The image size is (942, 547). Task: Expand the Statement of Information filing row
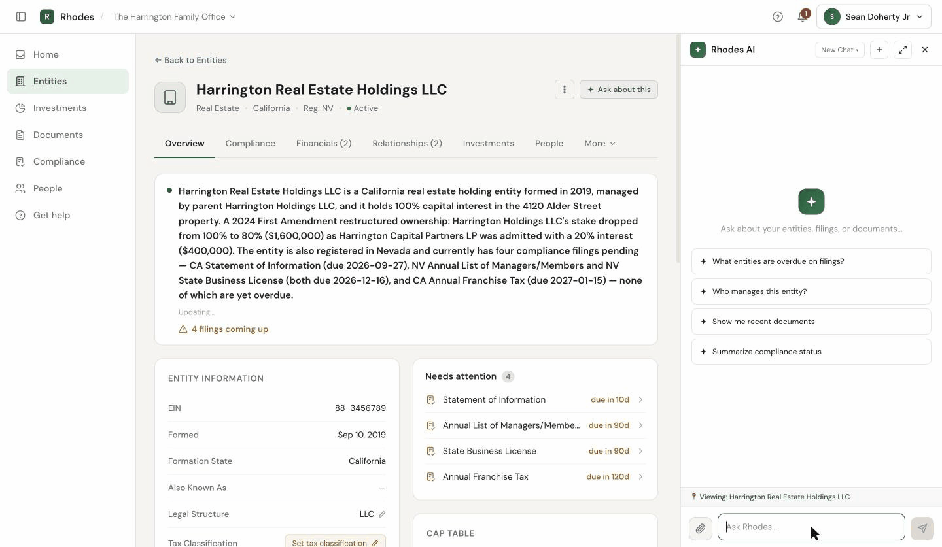point(535,400)
